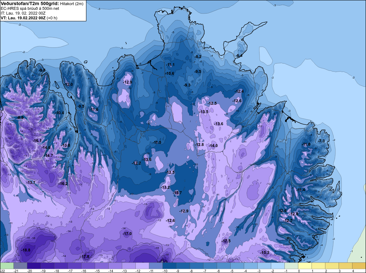
Task: Select the orange legend swatch labeled 4
Action: coord(359,266)
